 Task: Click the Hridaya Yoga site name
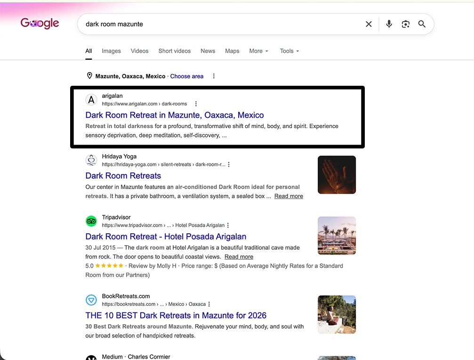coord(119,156)
